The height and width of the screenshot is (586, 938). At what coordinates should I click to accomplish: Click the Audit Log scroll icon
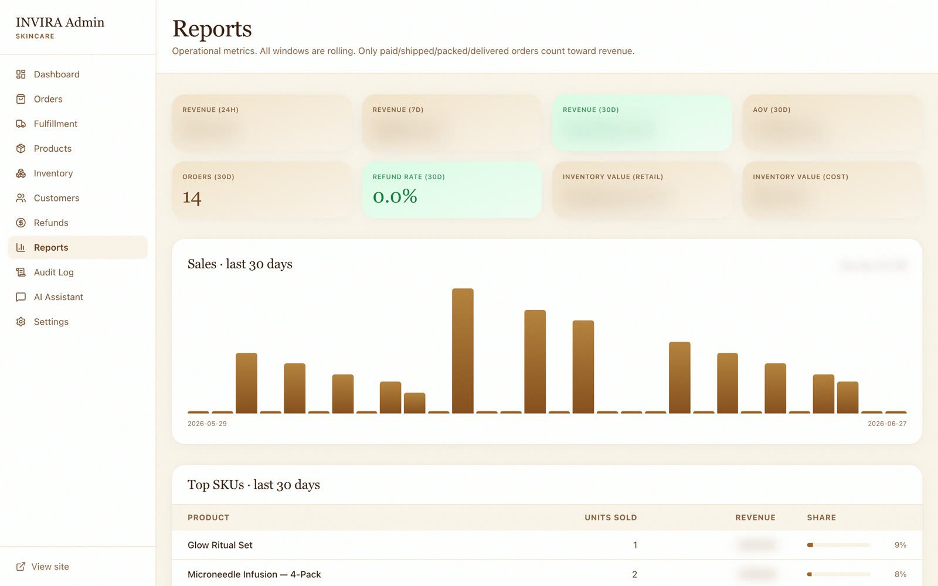[x=21, y=272]
